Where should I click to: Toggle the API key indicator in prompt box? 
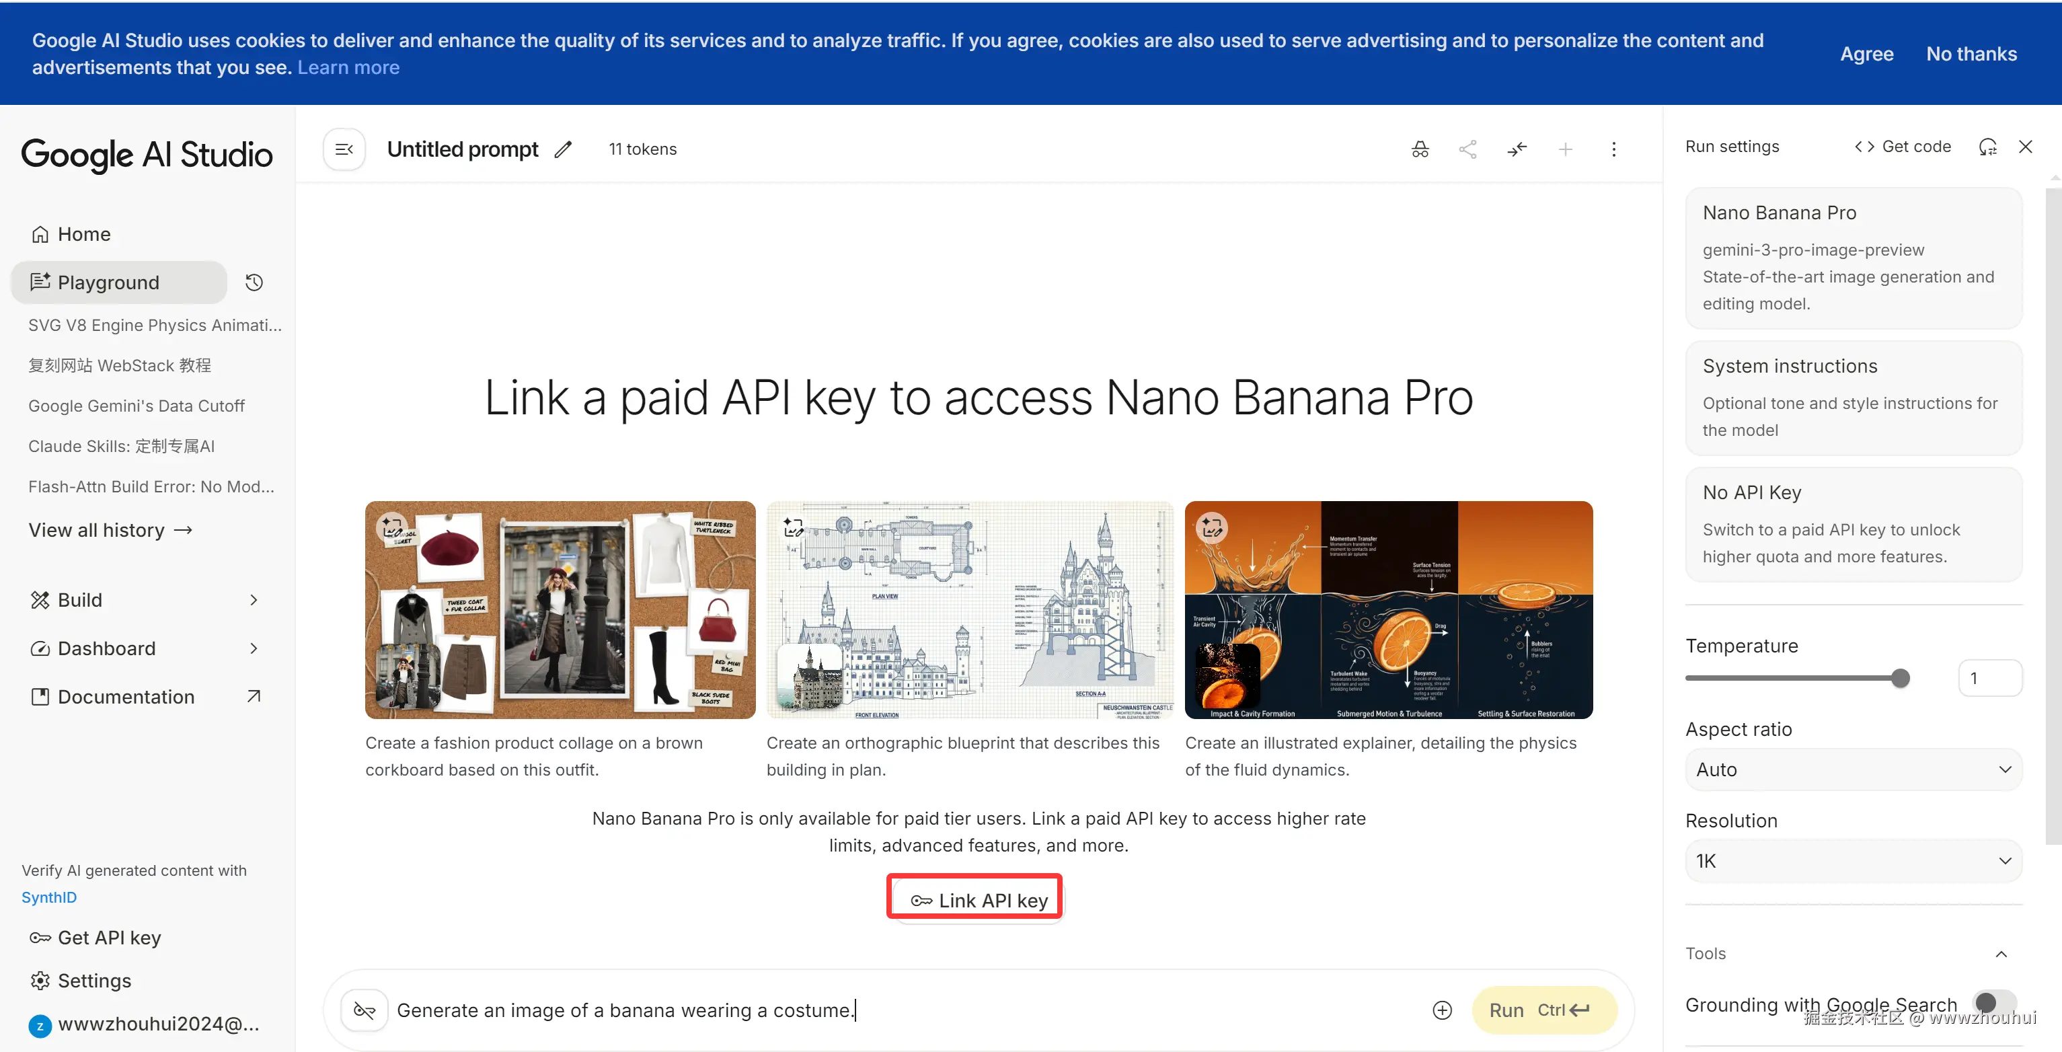tap(365, 1010)
